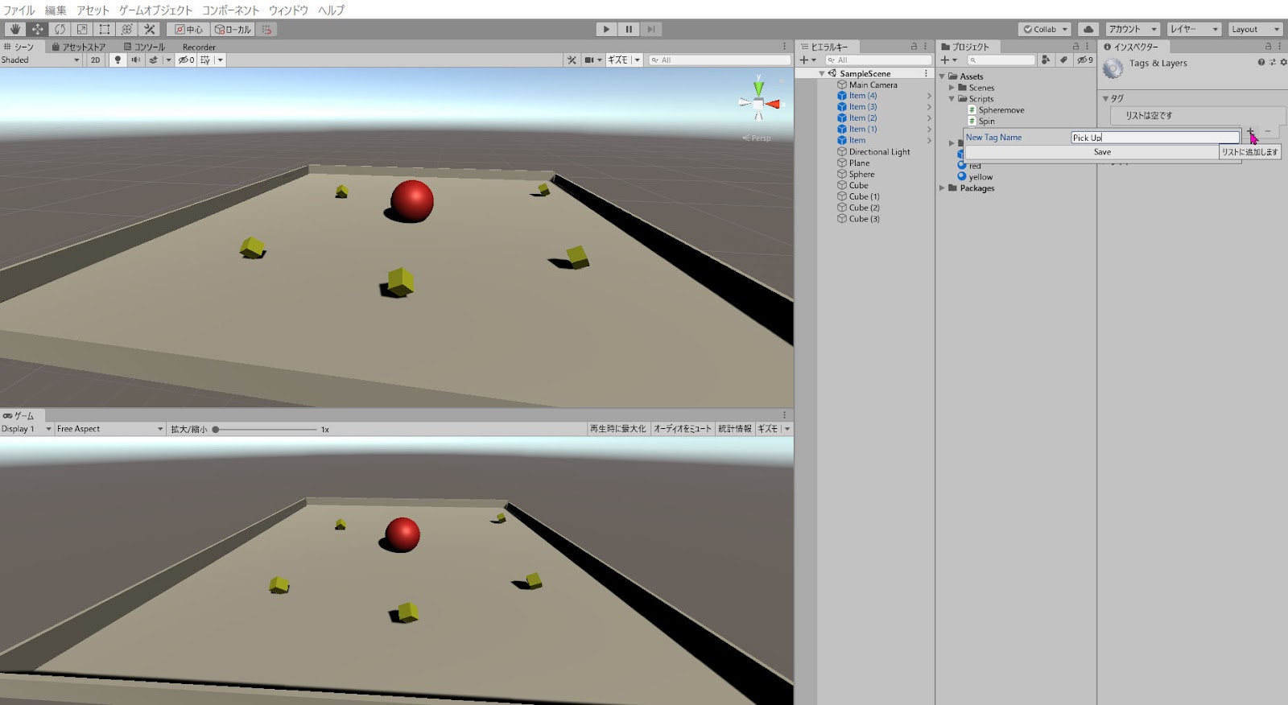Click the scene orientation gizmo
1288x705 pixels.
758,102
